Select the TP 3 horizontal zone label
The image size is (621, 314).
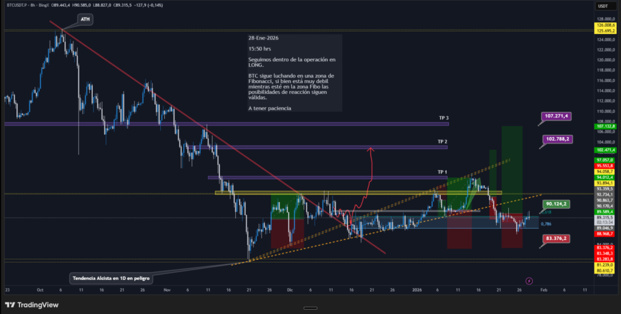pos(443,118)
